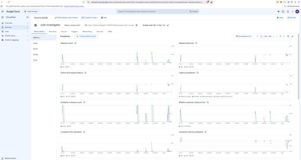
Task: Open the Learn panel
Action: click(x=280, y=17)
